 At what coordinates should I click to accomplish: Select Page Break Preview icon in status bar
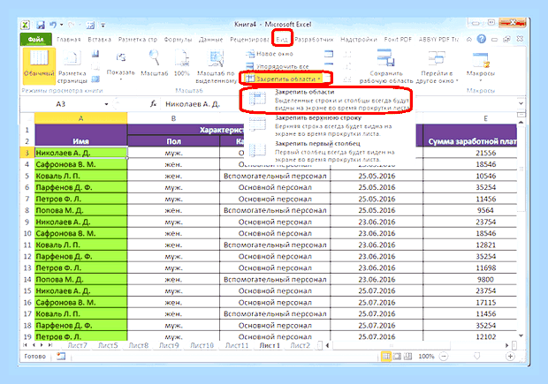click(407, 357)
